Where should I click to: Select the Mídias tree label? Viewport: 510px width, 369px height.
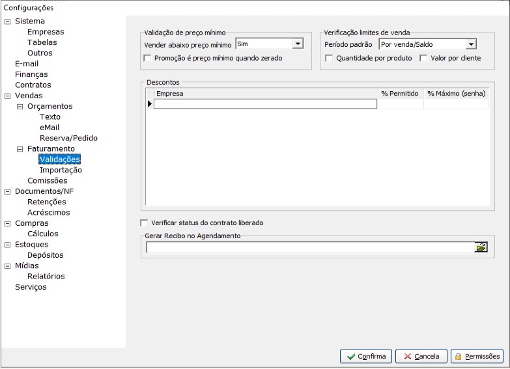tap(27, 266)
